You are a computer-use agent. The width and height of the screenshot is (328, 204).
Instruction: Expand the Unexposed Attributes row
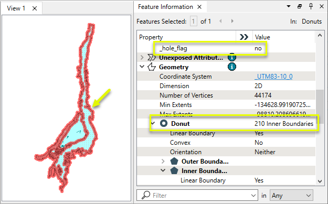[142, 58]
